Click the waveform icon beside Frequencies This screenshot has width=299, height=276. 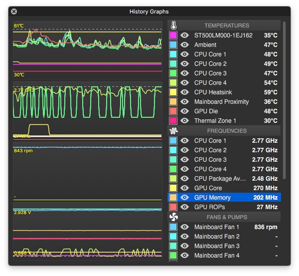click(x=173, y=131)
